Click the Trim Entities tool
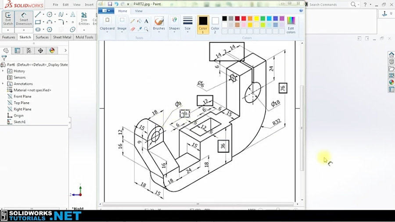Viewport: 395px width, 222px height. [x=84, y=18]
